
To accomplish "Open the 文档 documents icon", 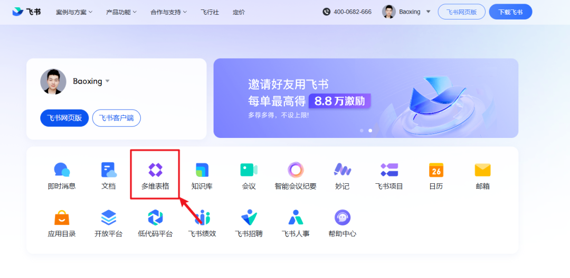I will pos(108,170).
